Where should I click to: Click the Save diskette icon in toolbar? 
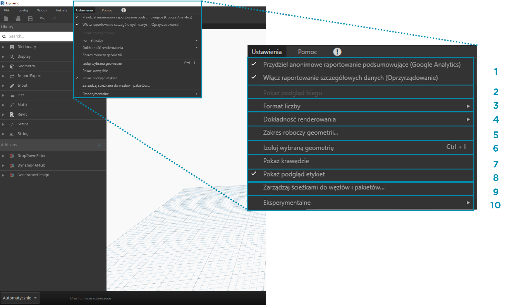pos(30,19)
